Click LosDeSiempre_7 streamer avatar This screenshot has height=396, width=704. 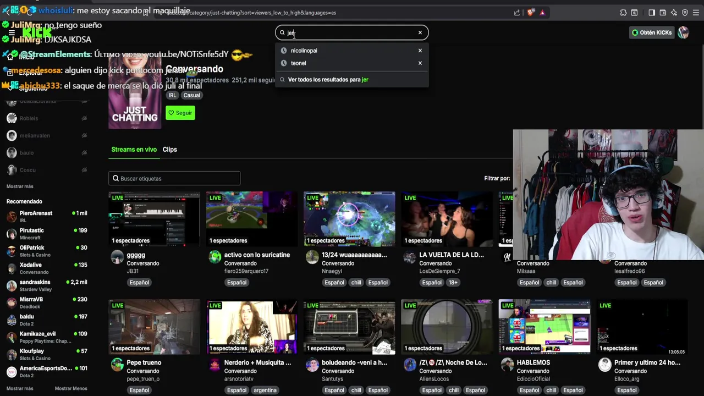coord(410,257)
